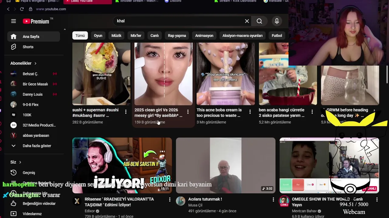Screen dimensions: 389x218
Task: Open options menu for clean girl Short
Action: click(x=188, y=112)
